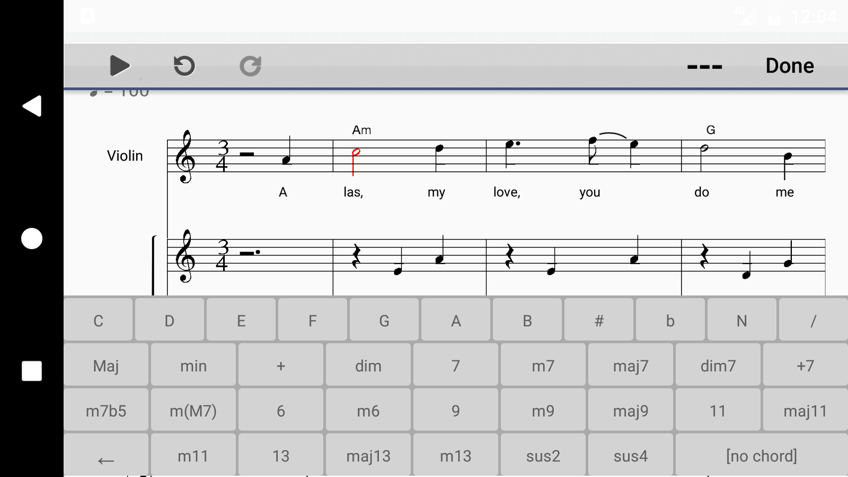Select chord root D key
848x477 pixels.
click(170, 320)
